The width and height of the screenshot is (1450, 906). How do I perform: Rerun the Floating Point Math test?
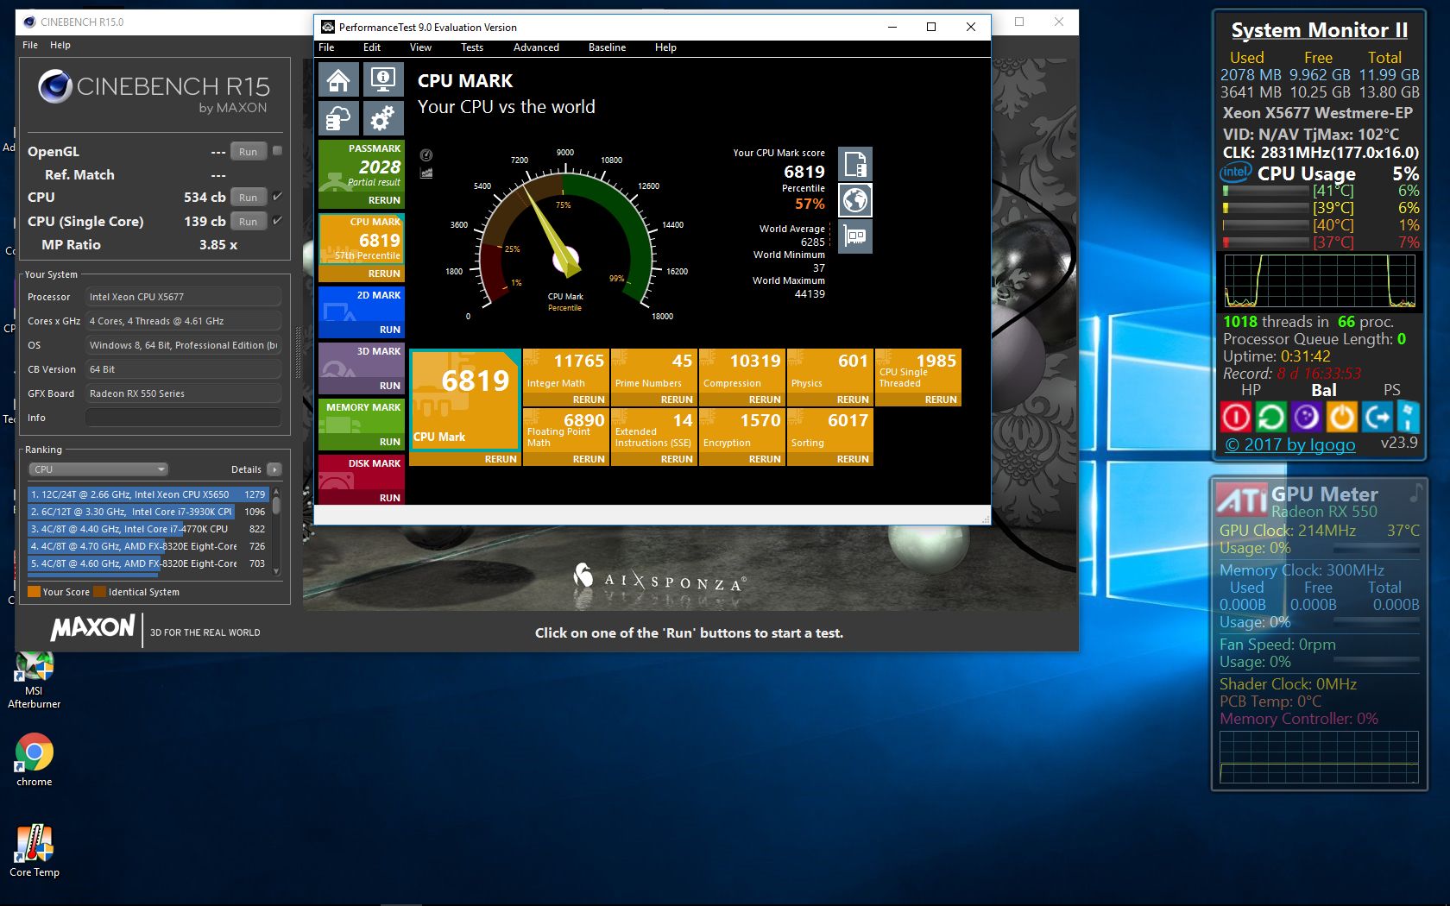pyautogui.click(x=589, y=459)
